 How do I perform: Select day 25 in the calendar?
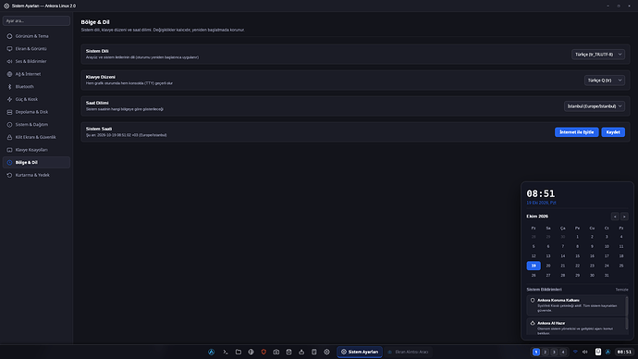[x=621, y=266]
